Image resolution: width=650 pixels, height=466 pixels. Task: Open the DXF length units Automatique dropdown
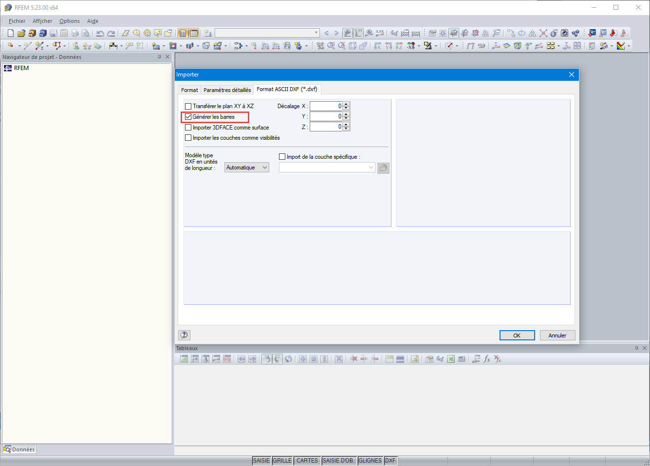[x=247, y=168]
